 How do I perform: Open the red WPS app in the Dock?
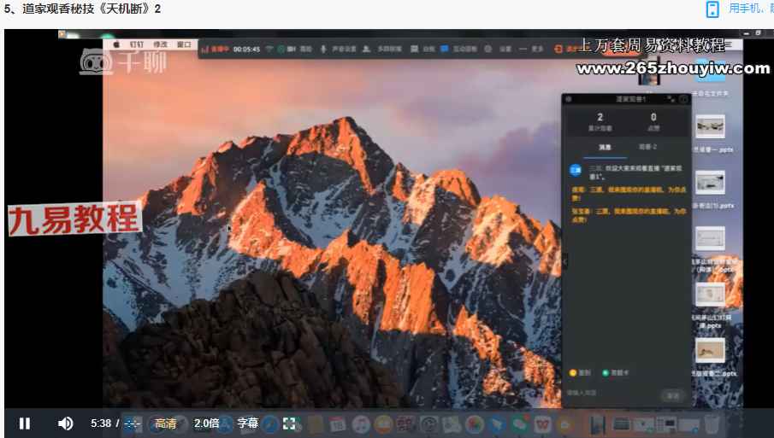coord(542,424)
